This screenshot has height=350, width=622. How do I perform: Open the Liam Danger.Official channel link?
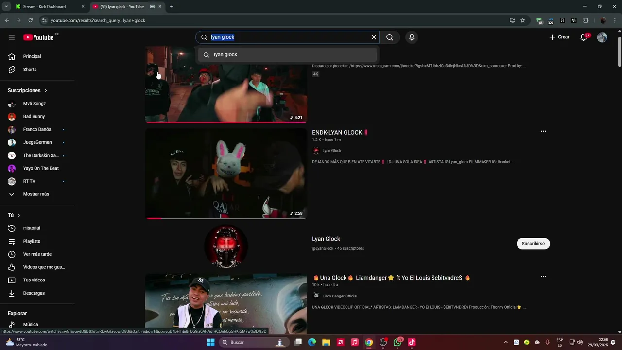point(340,296)
